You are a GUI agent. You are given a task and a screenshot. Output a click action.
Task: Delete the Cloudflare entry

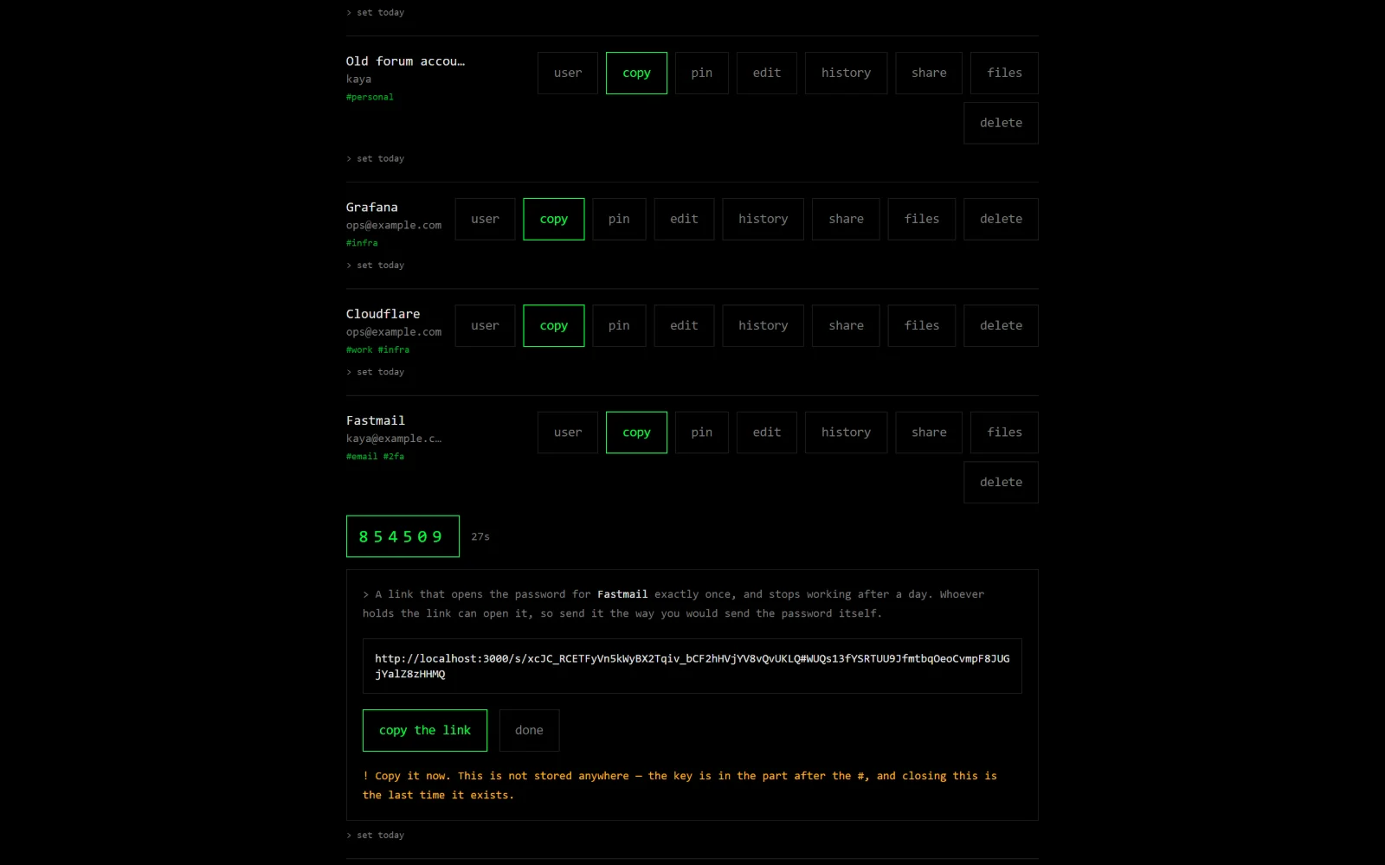pyautogui.click(x=1001, y=326)
